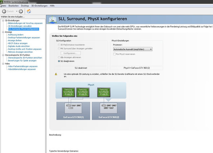
Task: Open Video-Farbeinstellungen anpassen
Action: [23, 66]
